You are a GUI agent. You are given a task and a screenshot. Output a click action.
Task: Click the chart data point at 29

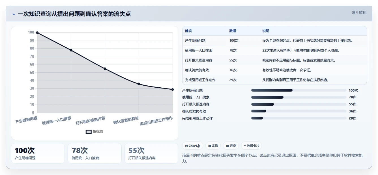[x=173, y=89]
